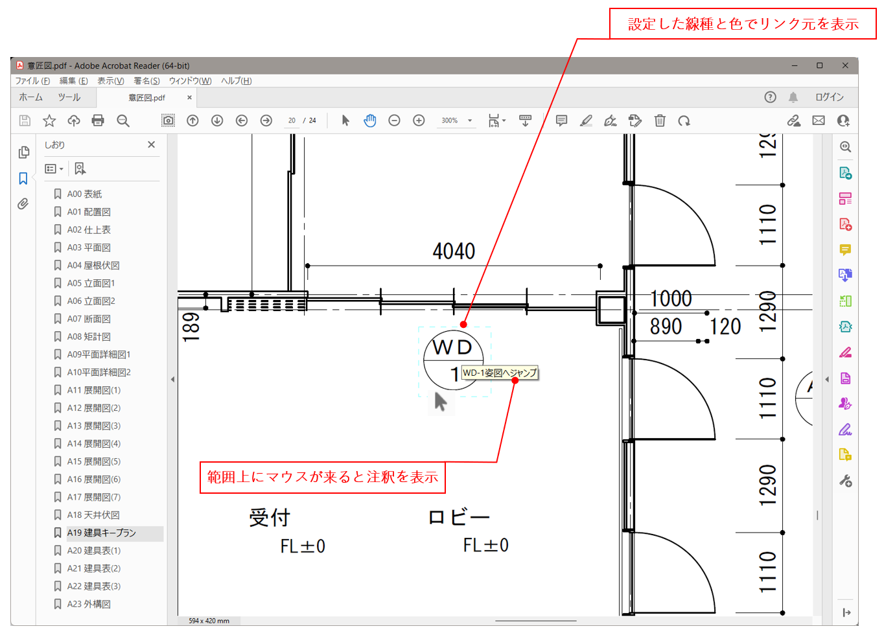
Task: Toggle page thumbnails panel icon
Action: pyautogui.click(x=23, y=152)
